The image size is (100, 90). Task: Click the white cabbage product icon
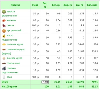click(x=4, y=12)
